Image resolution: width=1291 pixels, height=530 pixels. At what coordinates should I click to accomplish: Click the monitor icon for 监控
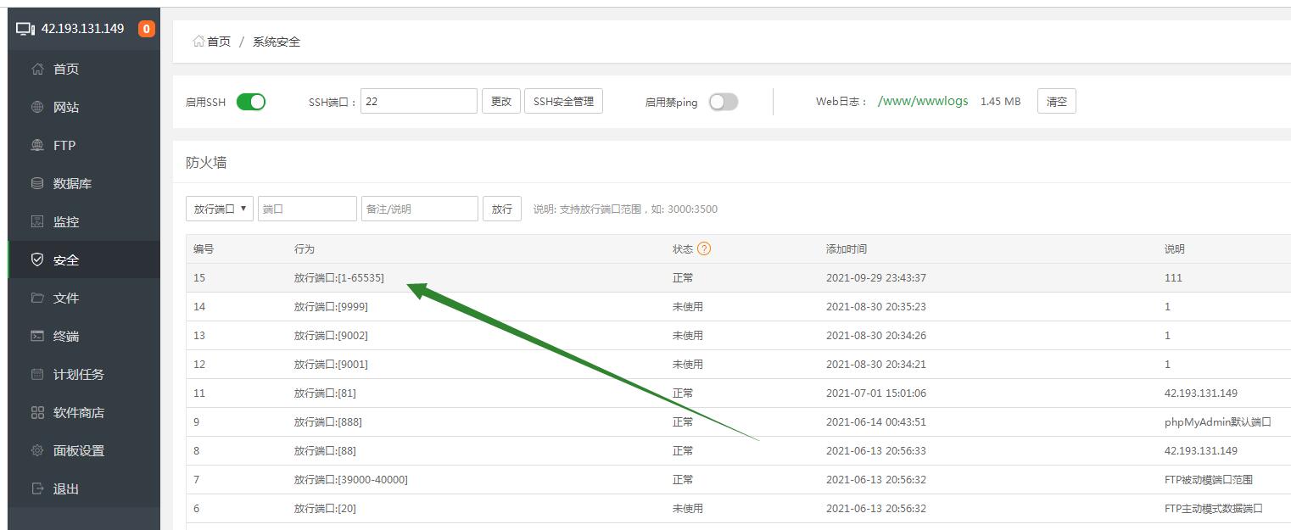pyautogui.click(x=37, y=222)
